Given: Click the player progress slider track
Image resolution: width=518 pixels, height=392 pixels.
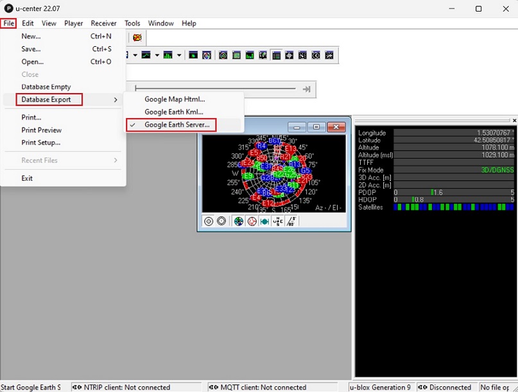Looking at the screenshot, I should point(215,89).
